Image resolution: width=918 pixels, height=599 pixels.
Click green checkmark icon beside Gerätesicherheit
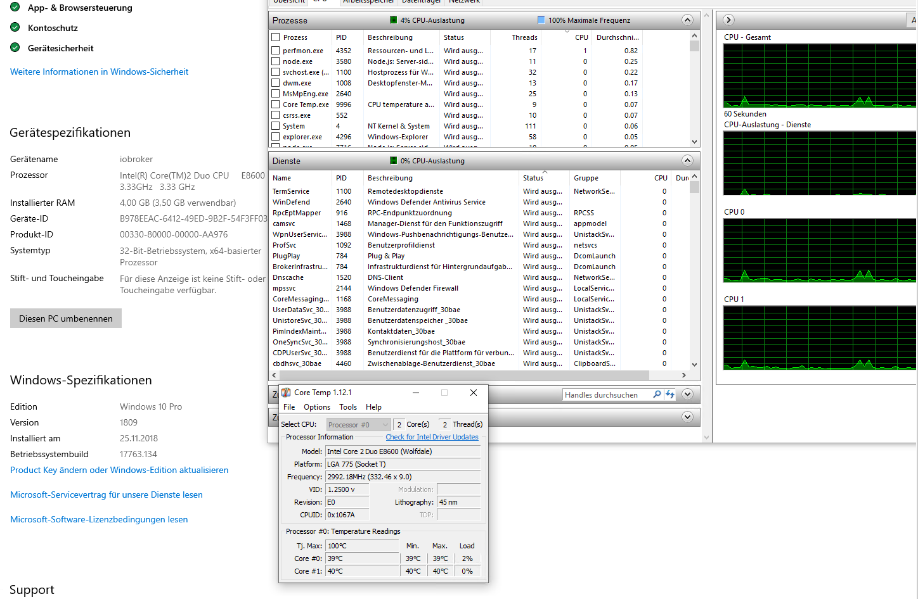15,48
